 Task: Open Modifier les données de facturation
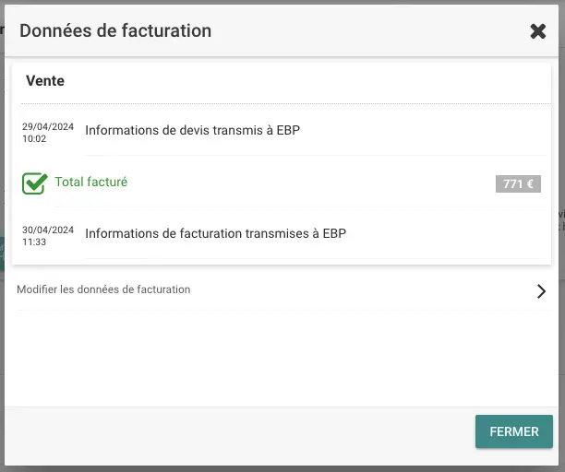point(103,289)
